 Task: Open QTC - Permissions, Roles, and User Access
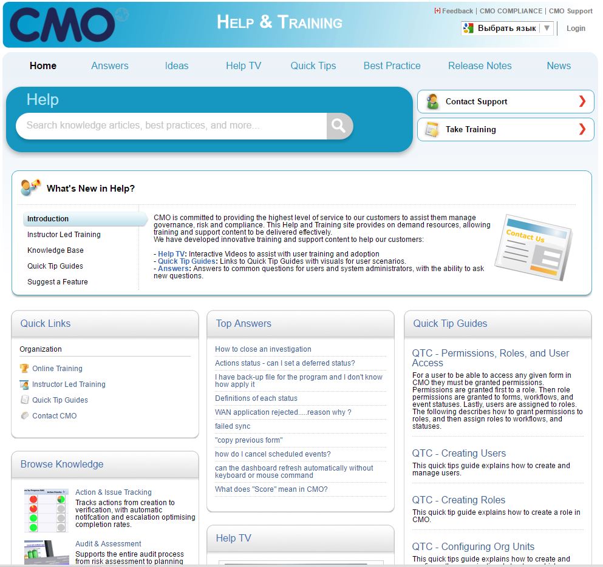click(490, 358)
